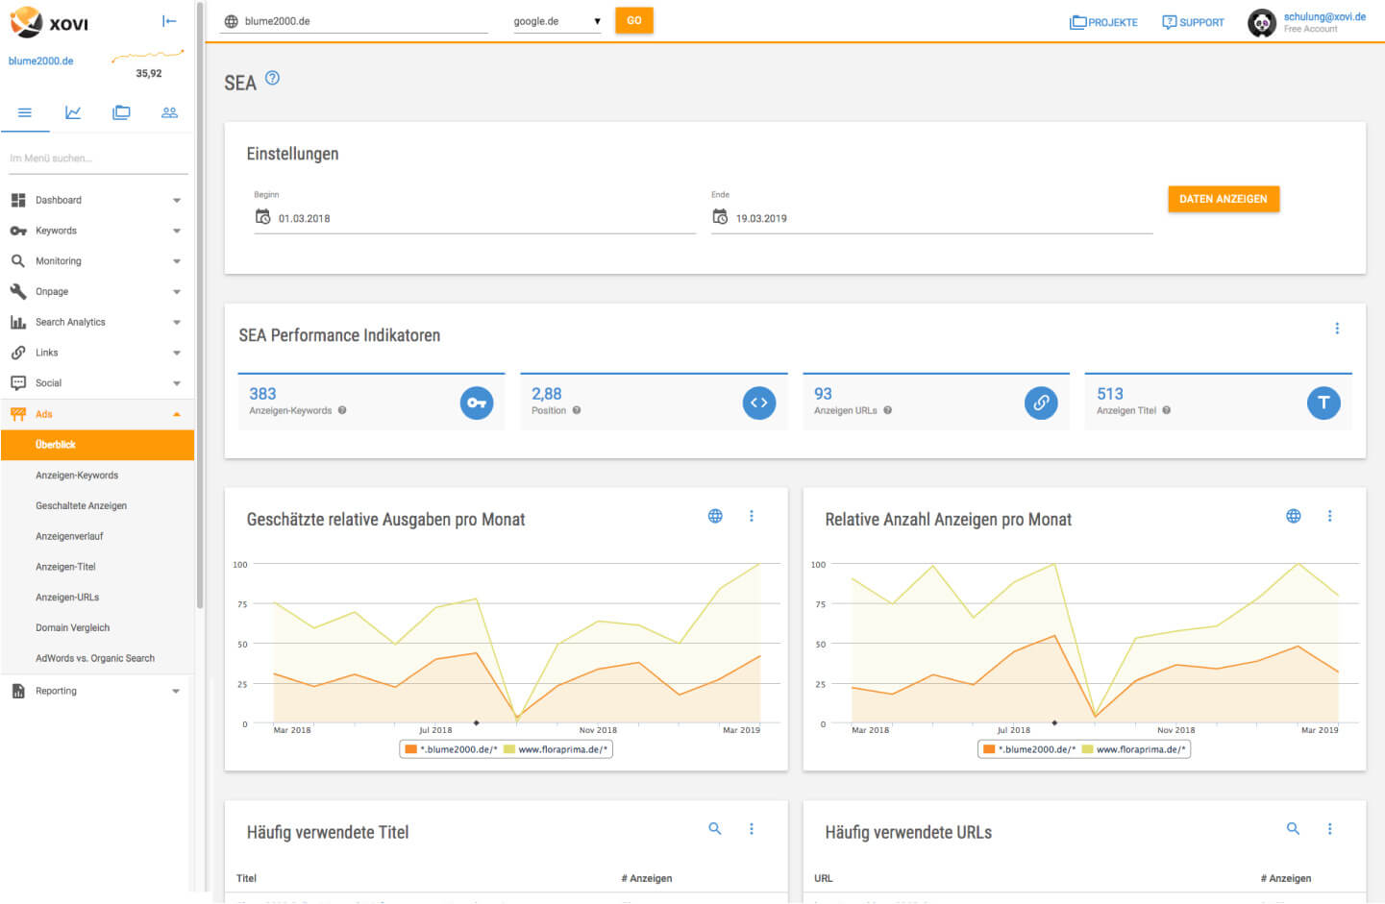The image size is (1385, 904).
Task: Open AdWords vs. Organic Search
Action: (x=95, y=659)
